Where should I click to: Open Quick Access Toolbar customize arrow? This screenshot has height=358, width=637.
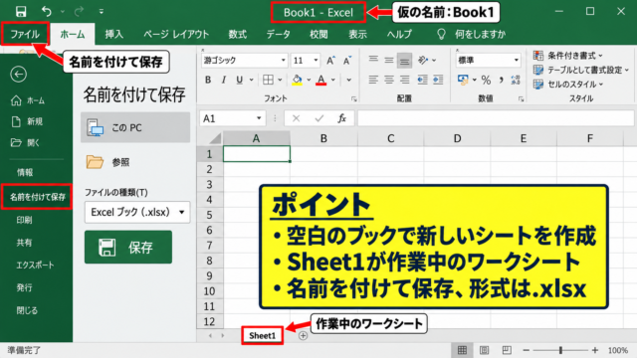pos(102,12)
